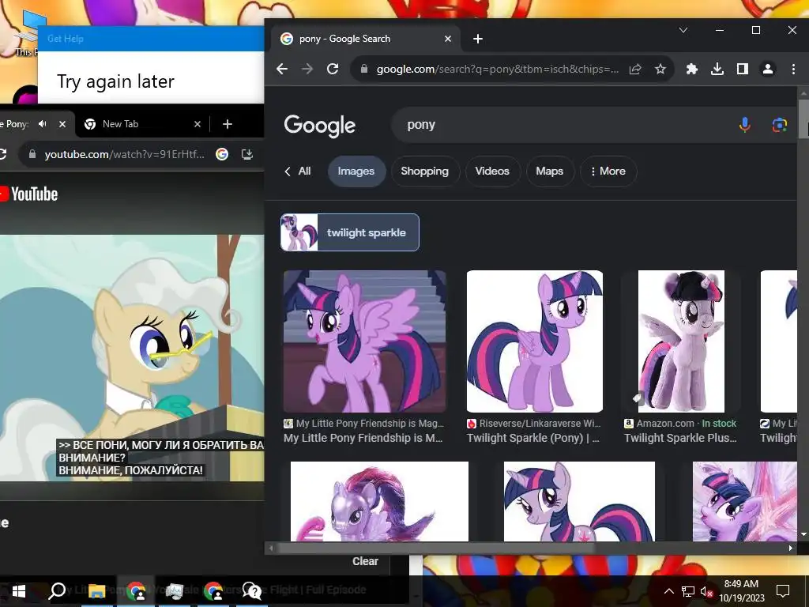
Task: Start voice search with the microphone icon
Action: [x=744, y=124]
